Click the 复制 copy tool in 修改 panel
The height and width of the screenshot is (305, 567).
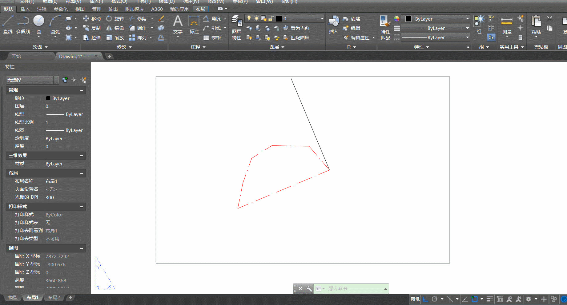(92, 28)
